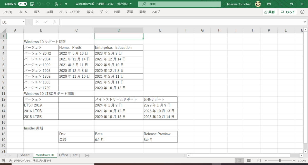Click cell 'LTSC 2019'
This screenshot has width=308, height=165.
(x=41, y=105)
